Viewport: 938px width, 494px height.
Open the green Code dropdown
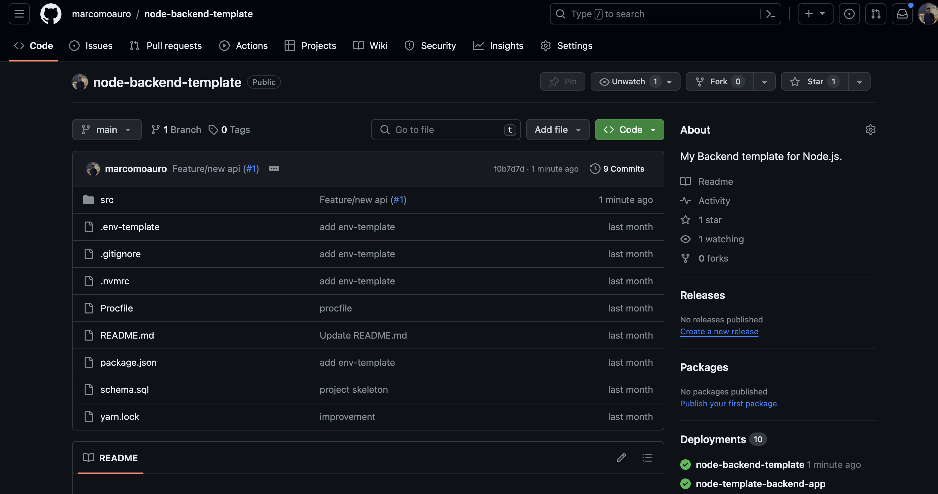(629, 129)
